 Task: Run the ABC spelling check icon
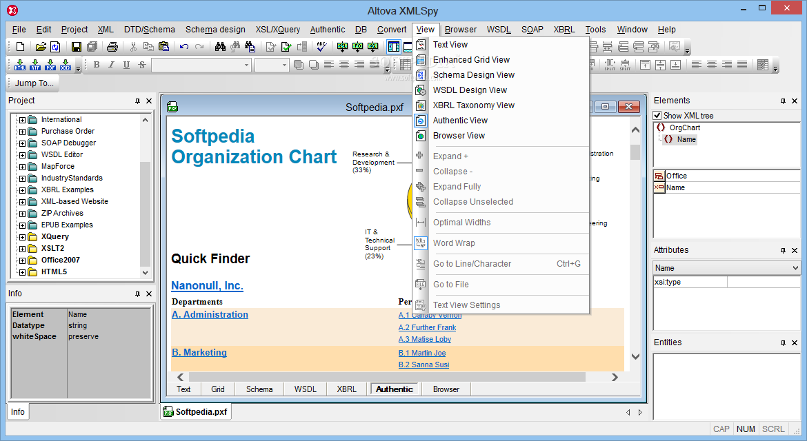coord(321,47)
